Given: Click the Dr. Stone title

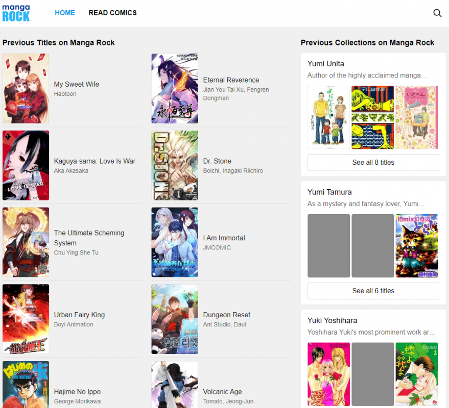Looking at the screenshot, I should point(217,161).
